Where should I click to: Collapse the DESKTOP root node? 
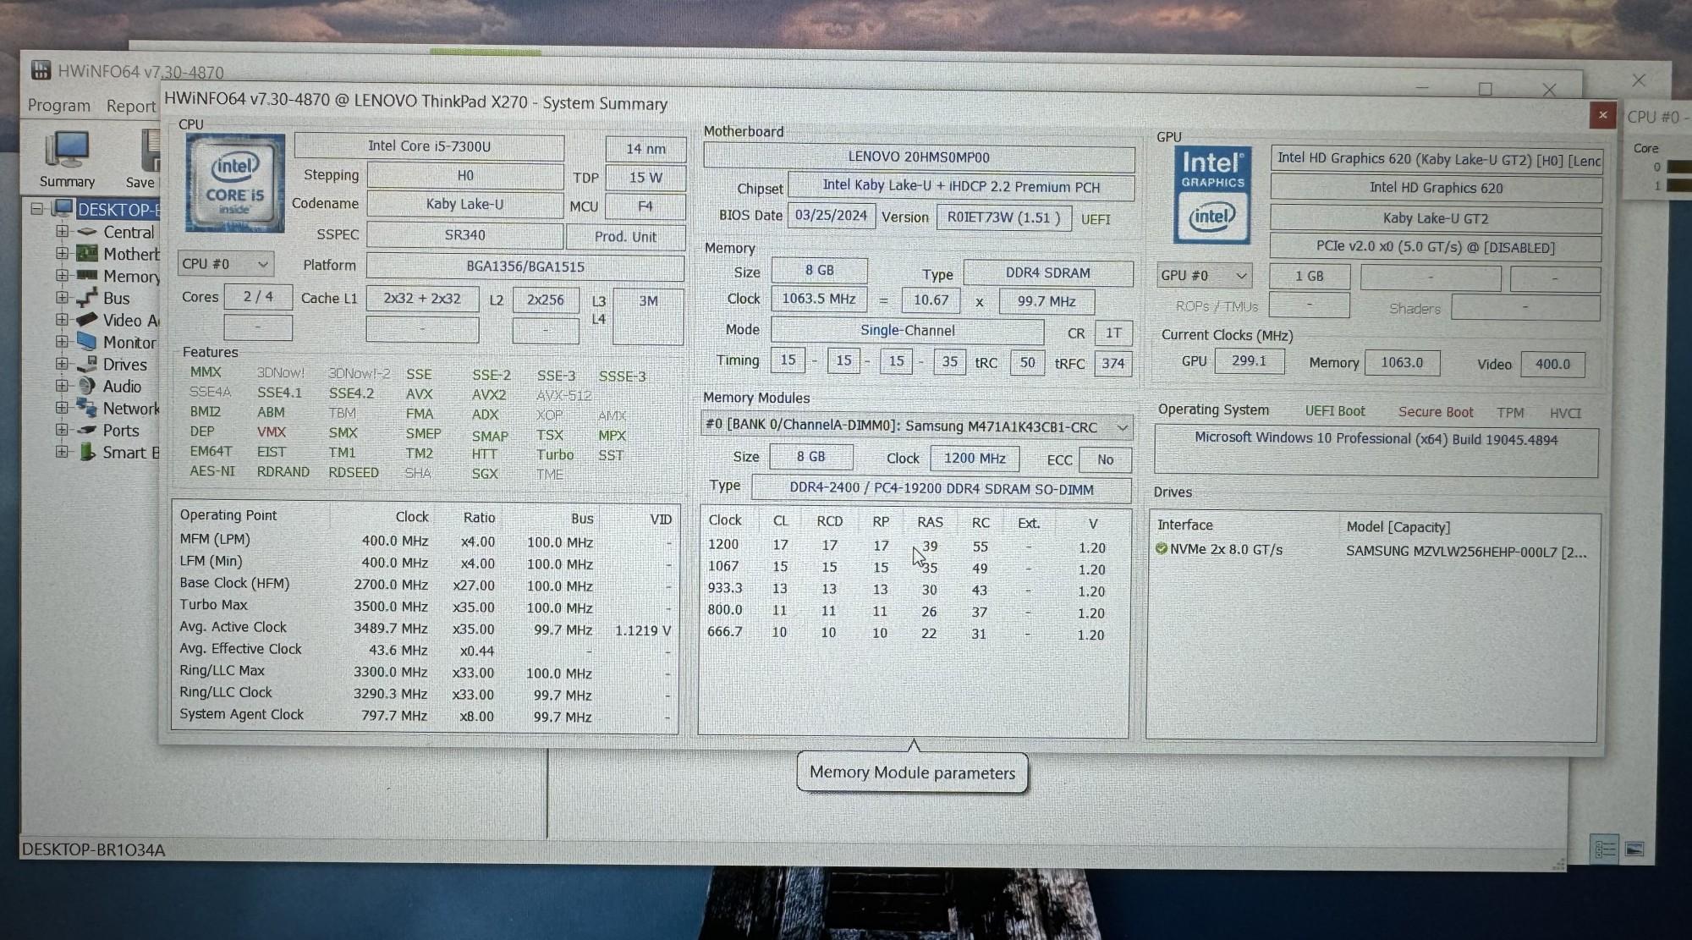[x=37, y=208]
